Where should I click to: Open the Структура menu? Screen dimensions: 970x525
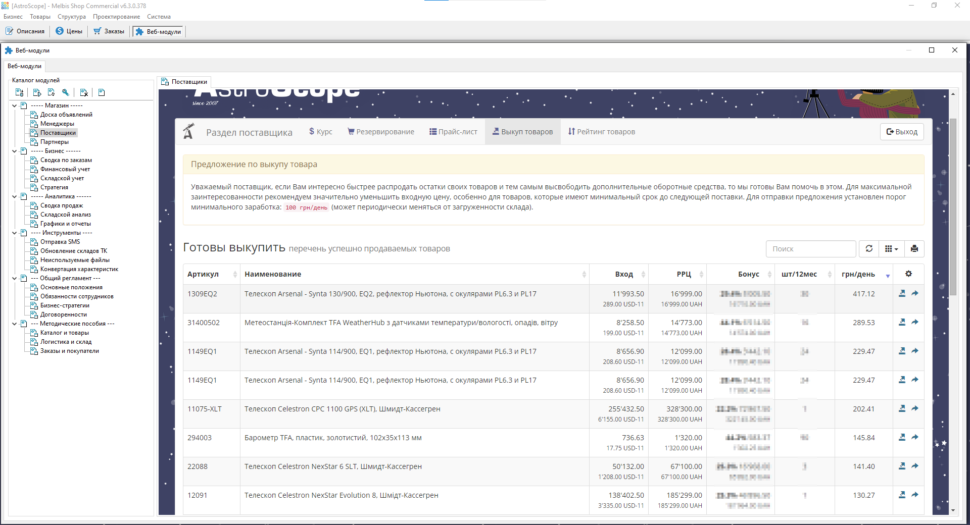(72, 17)
